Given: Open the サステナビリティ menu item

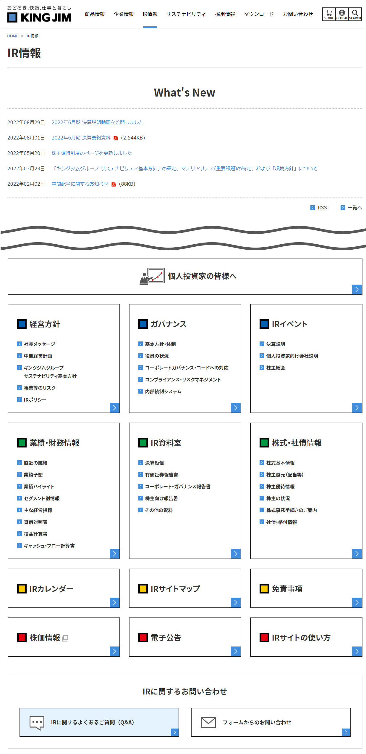Looking at the screenshot, I should [186, 14].
